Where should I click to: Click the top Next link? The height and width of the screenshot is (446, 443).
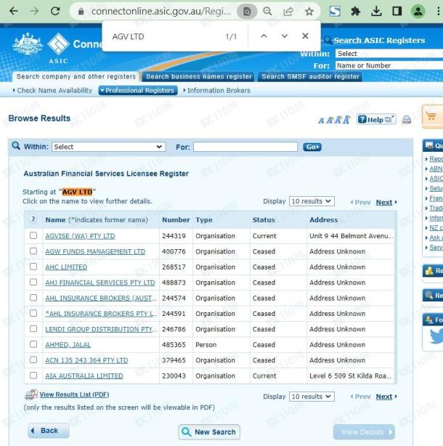coord(384,202)
